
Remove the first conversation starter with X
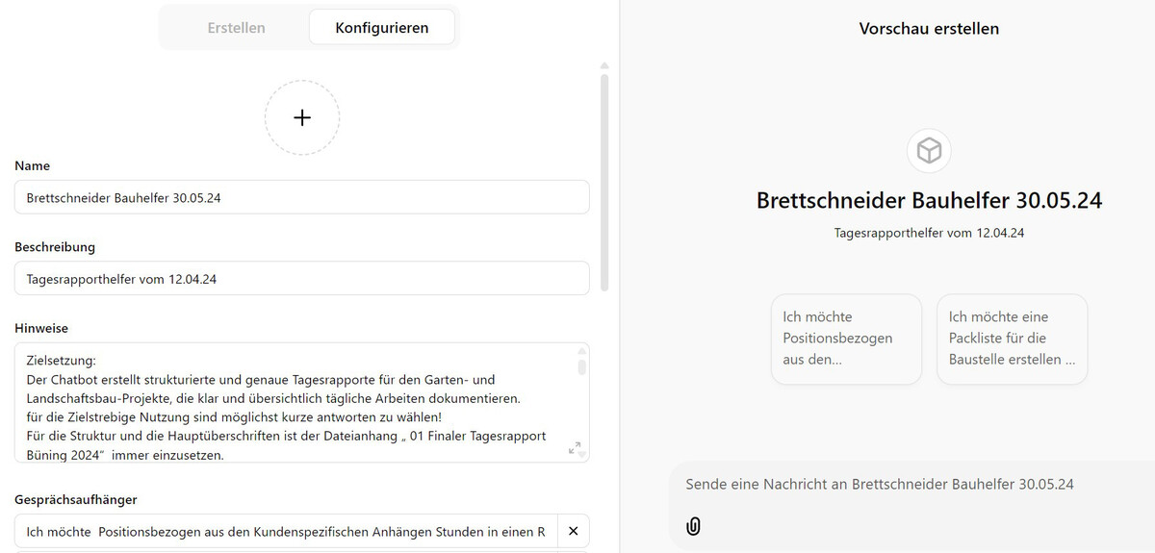pos(573,531)
